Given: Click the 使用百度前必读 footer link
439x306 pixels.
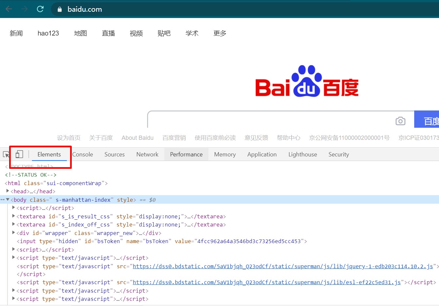Looking at the screenshot, I should click(x=215, y=138).
